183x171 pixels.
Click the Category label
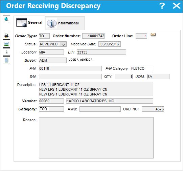tap(27, 109)
